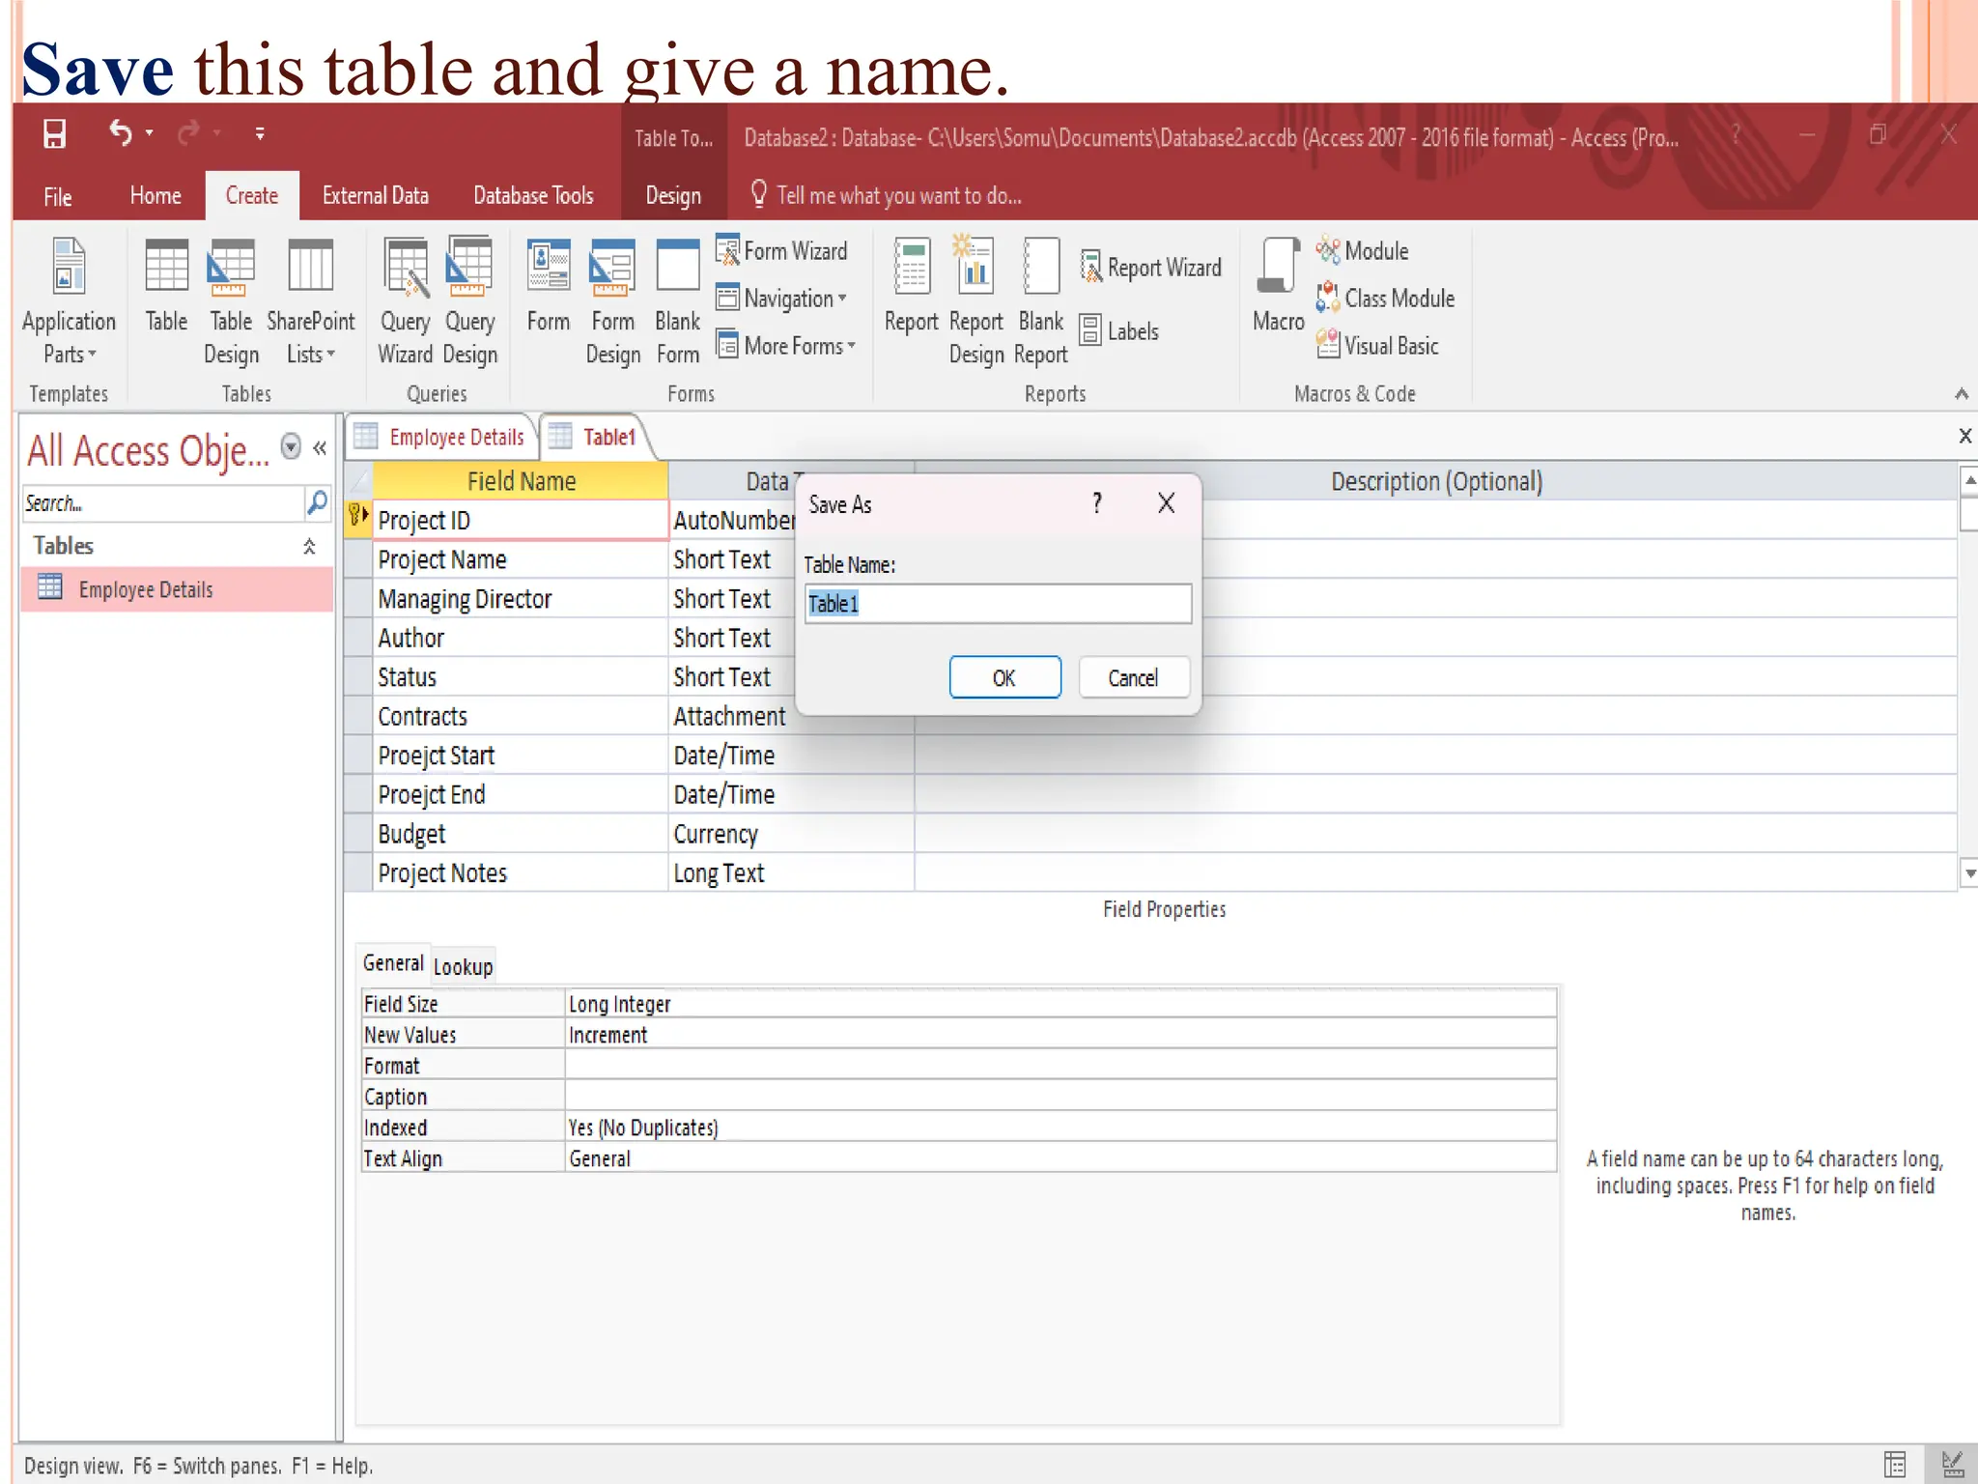Open Query Design
Image resolution: width=1978 pixels, height=1484 pixels.
click(469, 301)
